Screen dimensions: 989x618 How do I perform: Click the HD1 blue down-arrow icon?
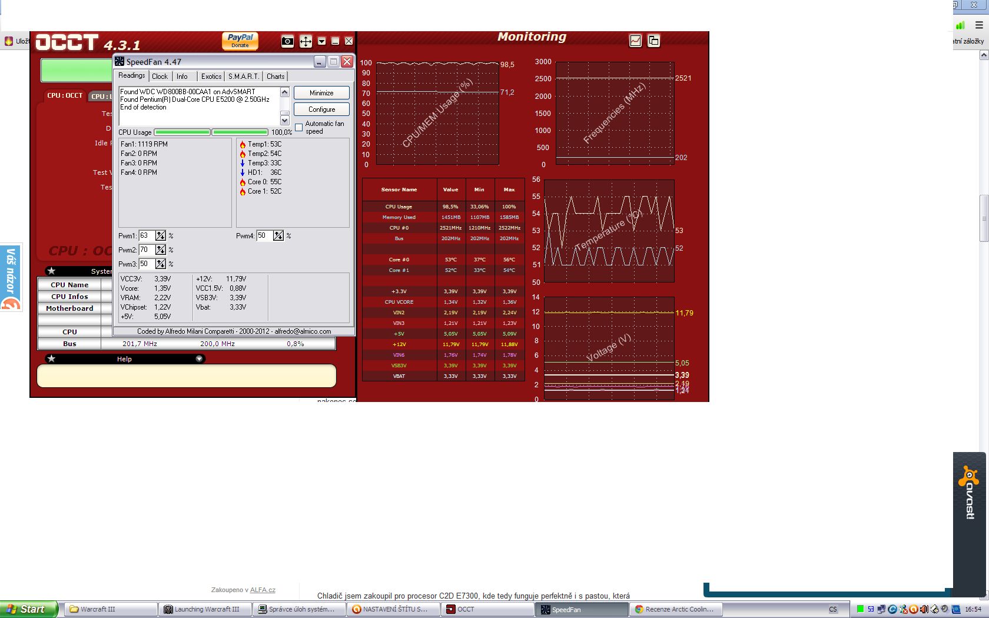click(x=243, y=172)
